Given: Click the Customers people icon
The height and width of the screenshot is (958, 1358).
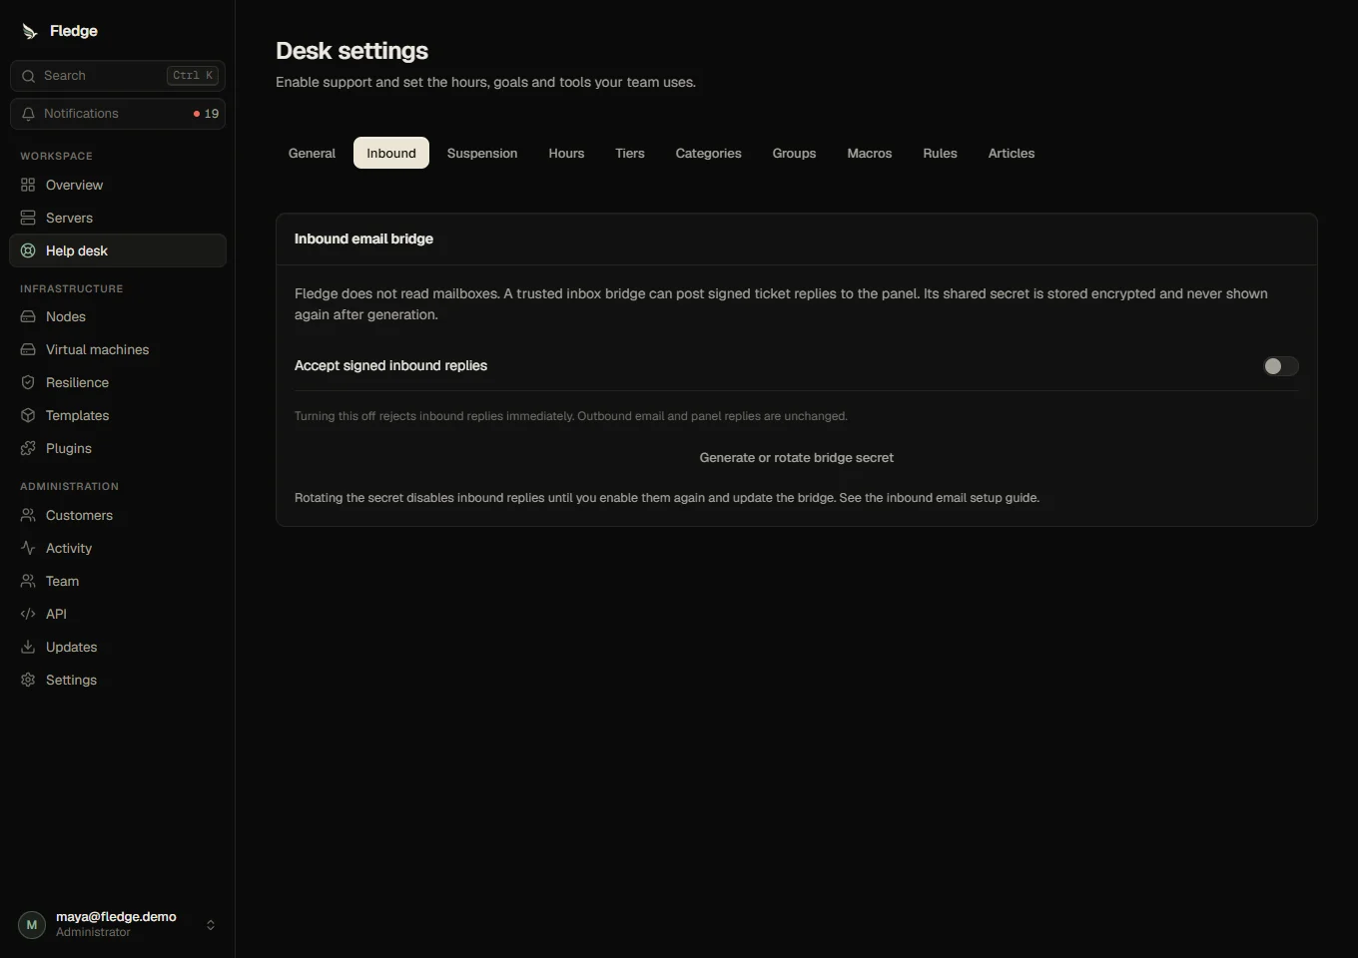Looking at the screenshot, I should 28,515.
